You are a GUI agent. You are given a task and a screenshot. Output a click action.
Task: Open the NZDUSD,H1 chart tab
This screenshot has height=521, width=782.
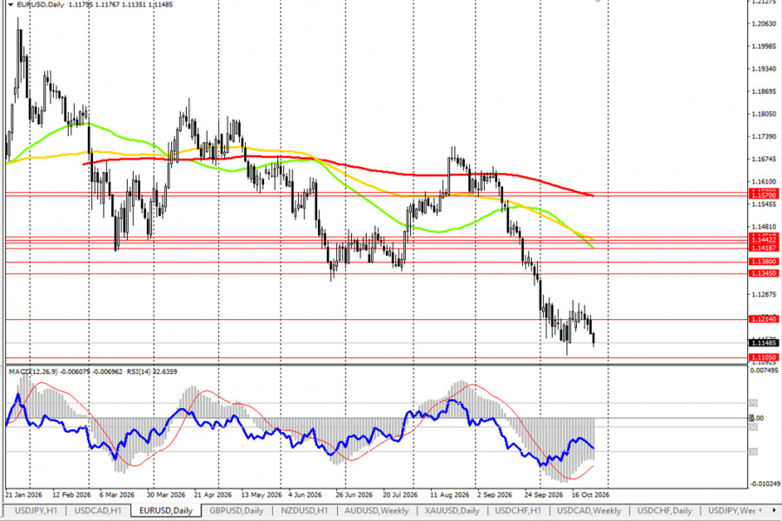(x=304, y=511)
